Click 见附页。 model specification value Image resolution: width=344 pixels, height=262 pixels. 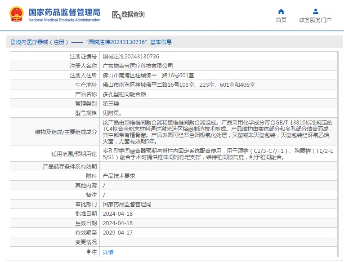tap(112, 113)
